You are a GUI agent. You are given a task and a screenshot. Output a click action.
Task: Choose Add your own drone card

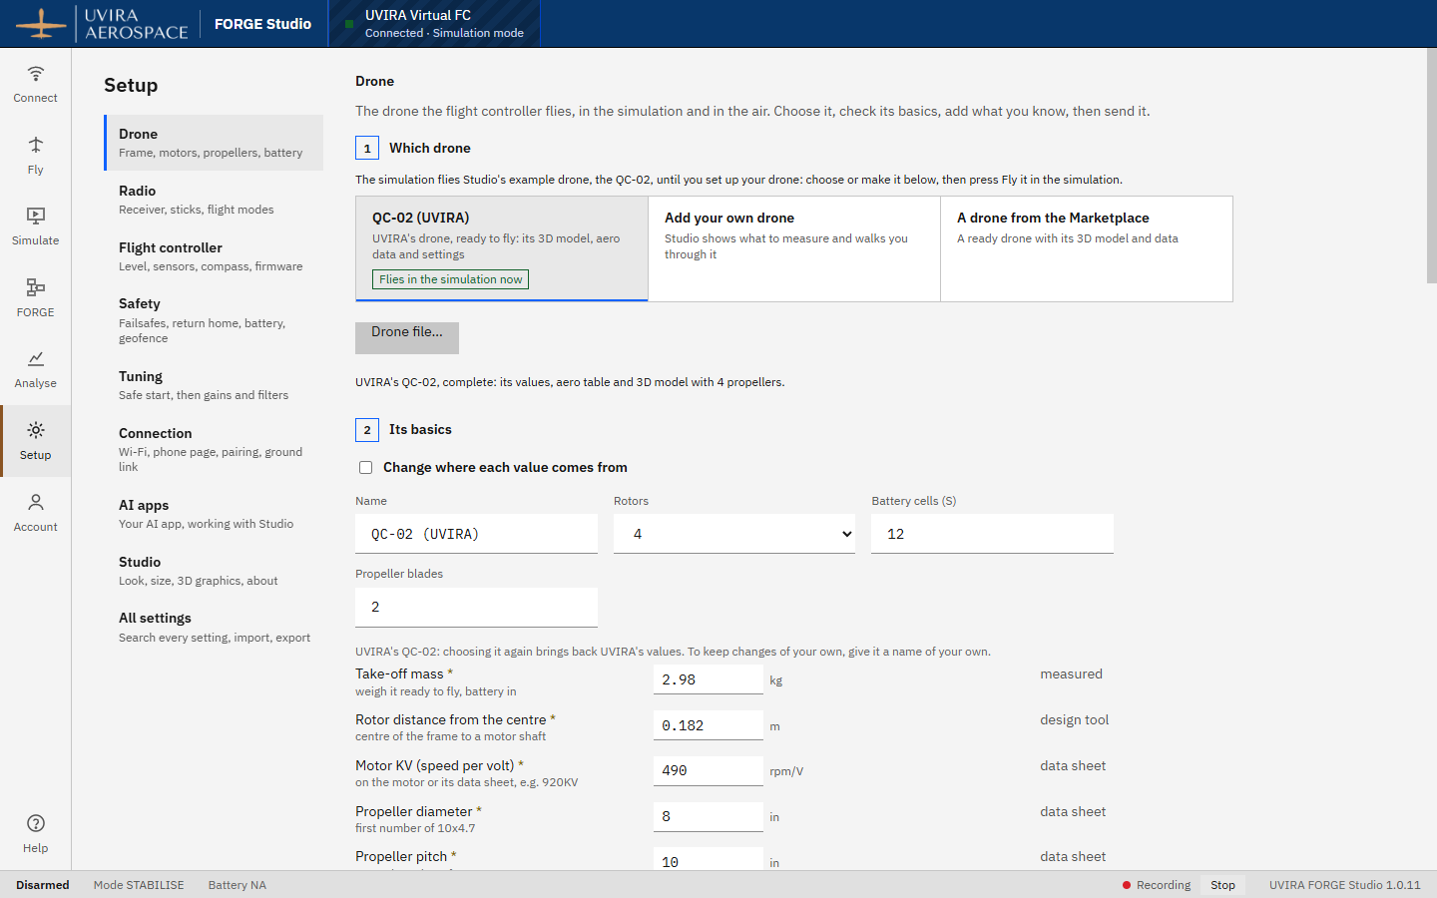(794, 248)
